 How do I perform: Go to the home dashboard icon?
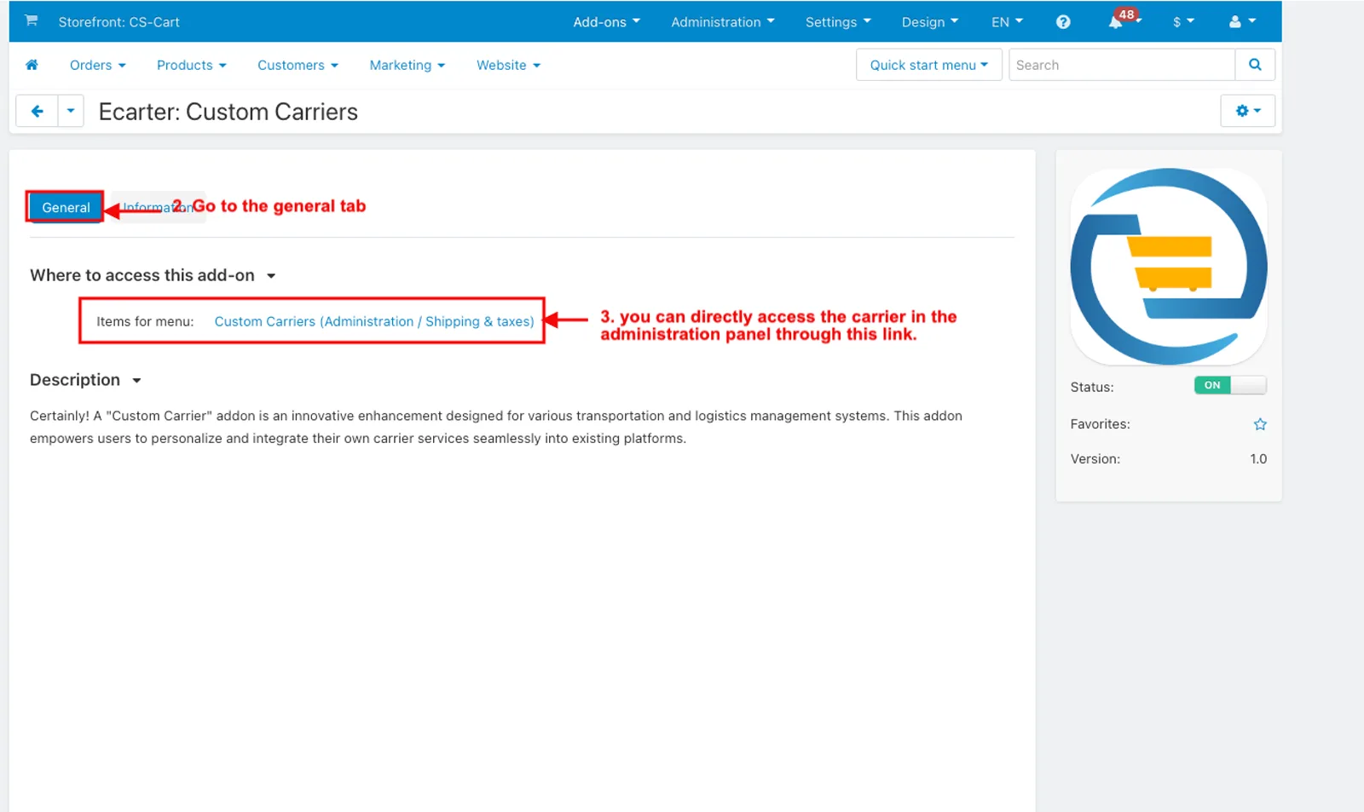click(32, 65)
